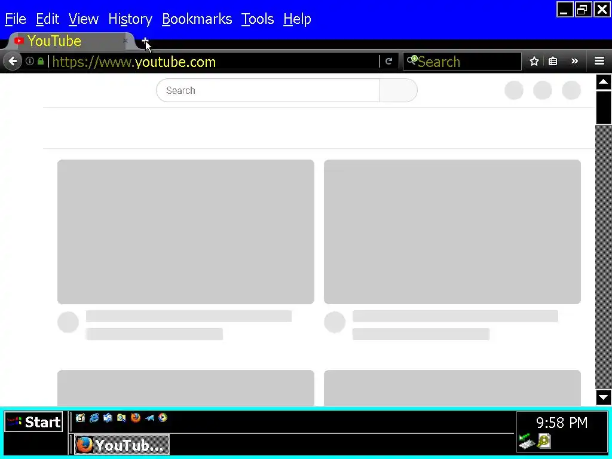Open the paper-plane quick launch icon
This screenshot has width=612, height=459.
(149, 418)
